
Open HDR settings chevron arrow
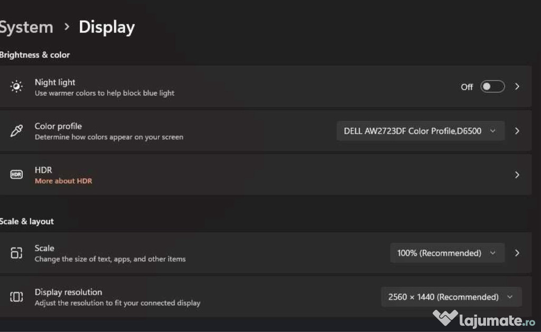coord(517,175)
